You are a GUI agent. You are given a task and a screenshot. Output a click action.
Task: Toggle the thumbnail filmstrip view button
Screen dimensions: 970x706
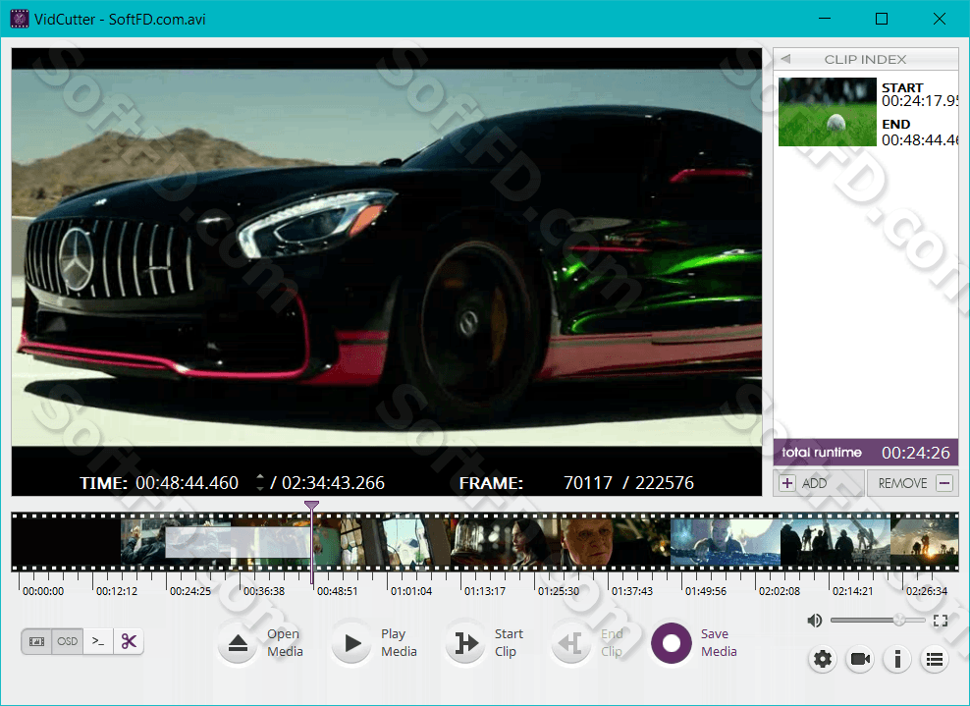coord(36,641)
